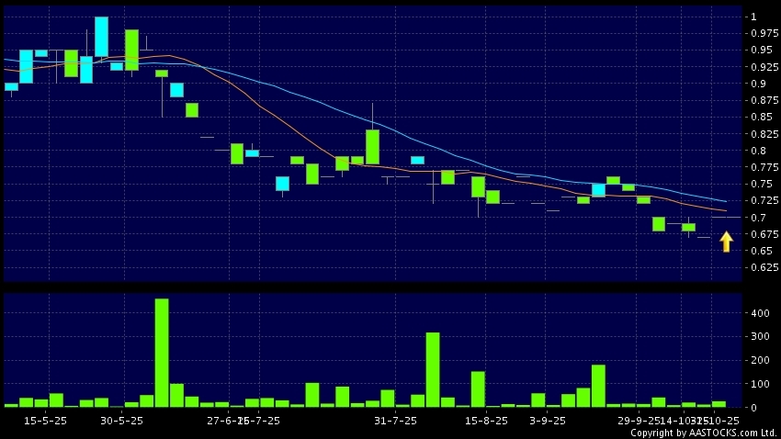The width and height of the screenshot is (781, 439).
Task: Select the tallest green volume bar
Action: click(162, 353)
